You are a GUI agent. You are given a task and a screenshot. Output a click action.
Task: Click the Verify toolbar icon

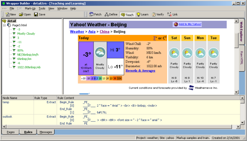click(x=154, y=14)
